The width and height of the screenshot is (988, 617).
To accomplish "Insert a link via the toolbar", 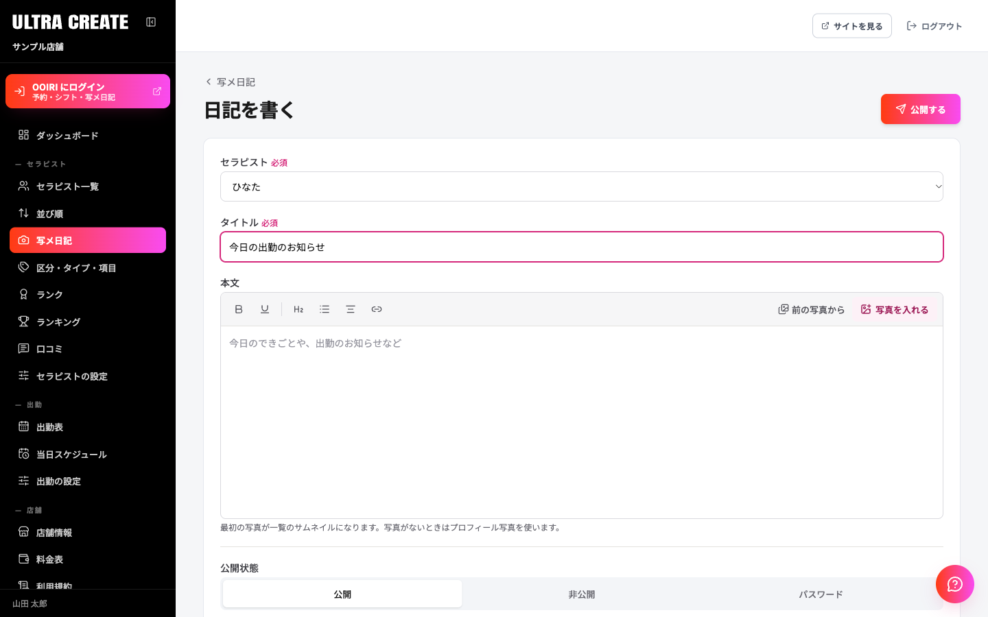I will click(x=377, y=309).
